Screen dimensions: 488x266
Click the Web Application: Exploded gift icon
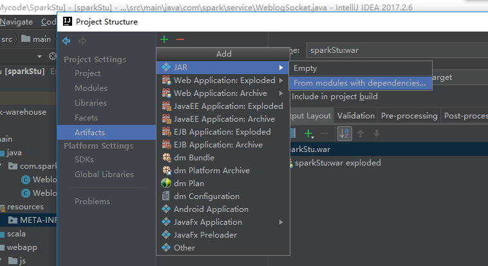(167, 80)
